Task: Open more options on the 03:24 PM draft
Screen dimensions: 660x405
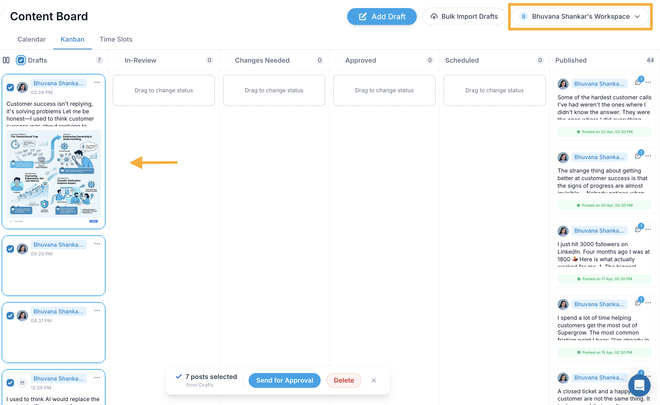Action: click(x=97, y=82)
